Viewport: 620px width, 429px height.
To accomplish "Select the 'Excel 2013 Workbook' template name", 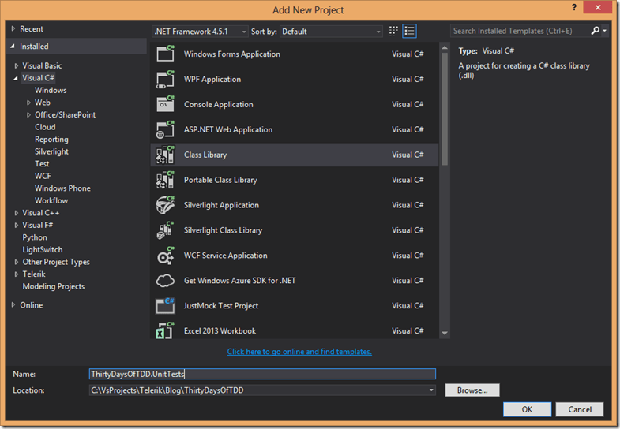I will [x=220, y=331].
